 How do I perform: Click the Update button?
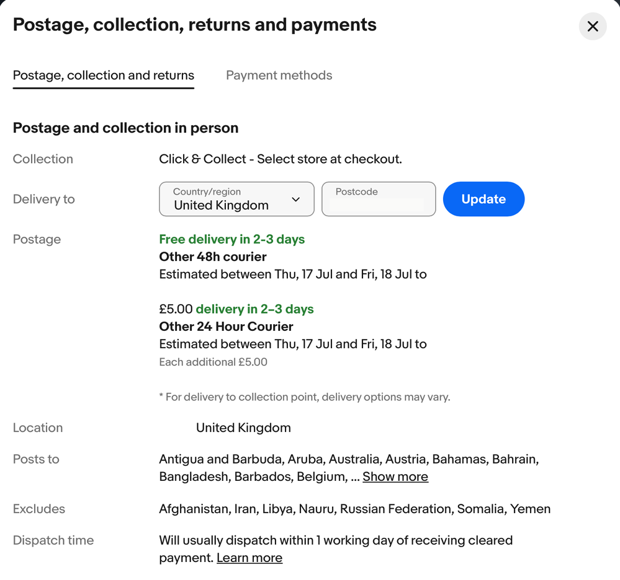[x=483, y=199]
